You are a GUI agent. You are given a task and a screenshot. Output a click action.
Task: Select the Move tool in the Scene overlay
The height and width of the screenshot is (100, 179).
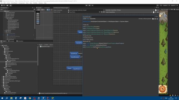pos(38,16)
